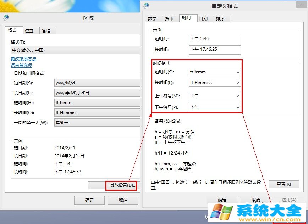
Task: Click 确定 in the 区域 window
Action: 89,200
